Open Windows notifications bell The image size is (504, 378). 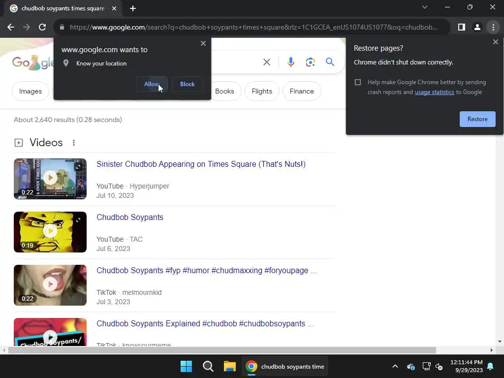491,366
